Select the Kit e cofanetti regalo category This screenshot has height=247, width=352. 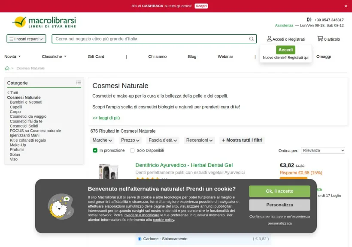point(28,140)
